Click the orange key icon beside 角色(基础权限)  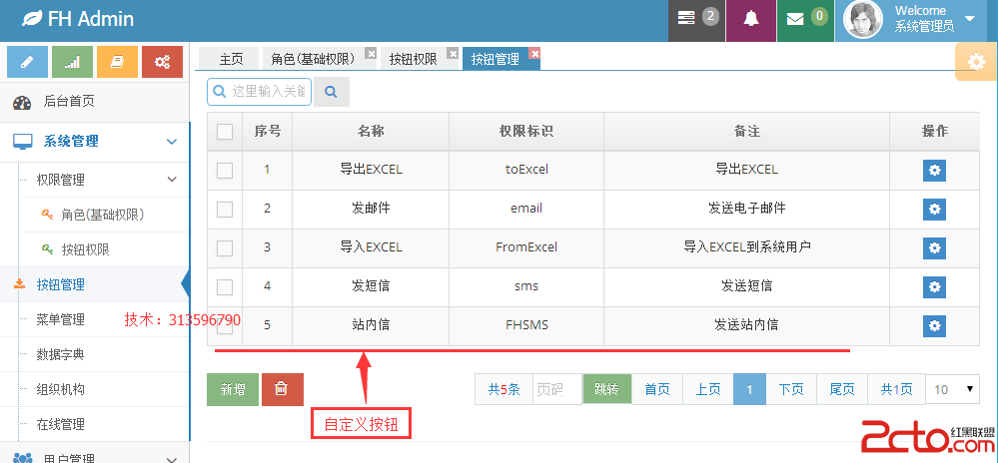coord(47,215)
